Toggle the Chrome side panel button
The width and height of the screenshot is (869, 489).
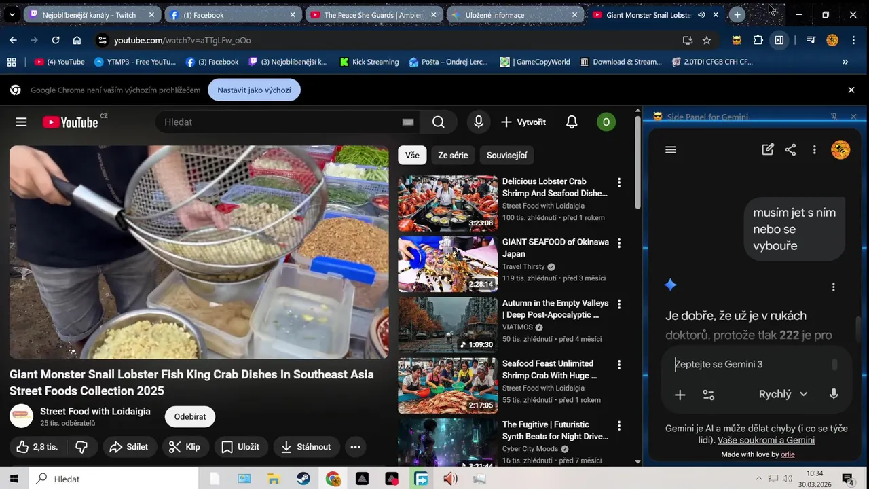(779, 40)
